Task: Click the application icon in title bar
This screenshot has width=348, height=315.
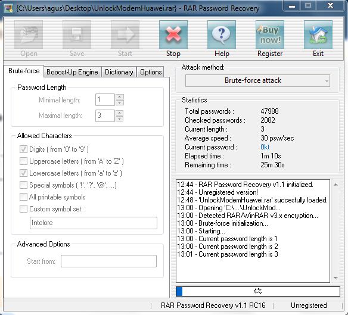Action: click(x=8, y=8)
